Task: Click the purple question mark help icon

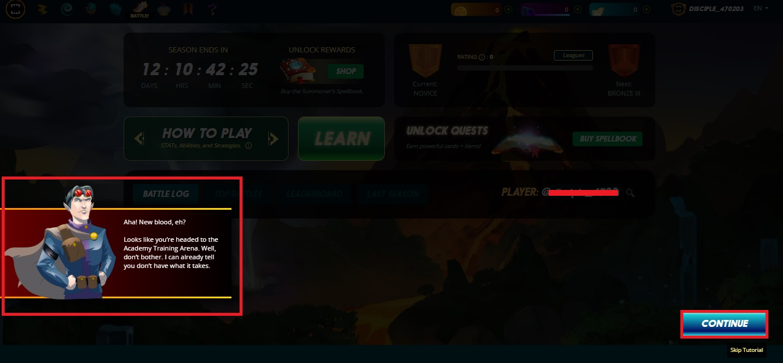Action: (x=213, y=9)
